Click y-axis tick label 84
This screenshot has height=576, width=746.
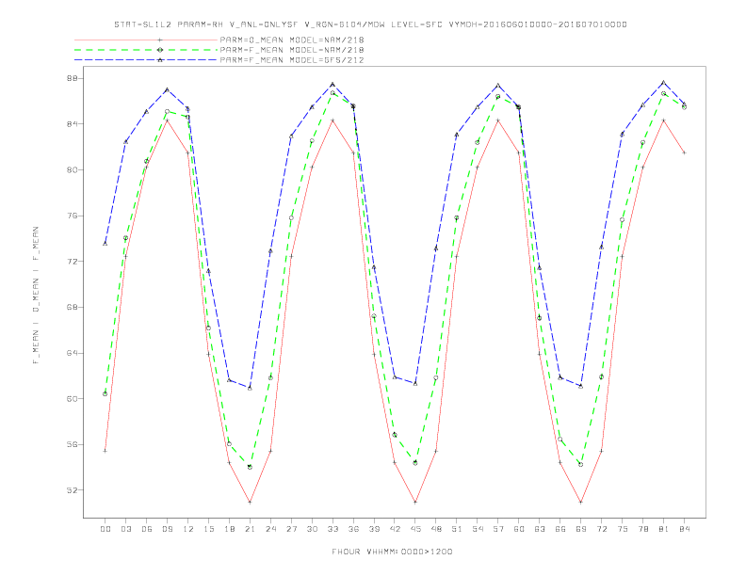[x=72, y=124]
